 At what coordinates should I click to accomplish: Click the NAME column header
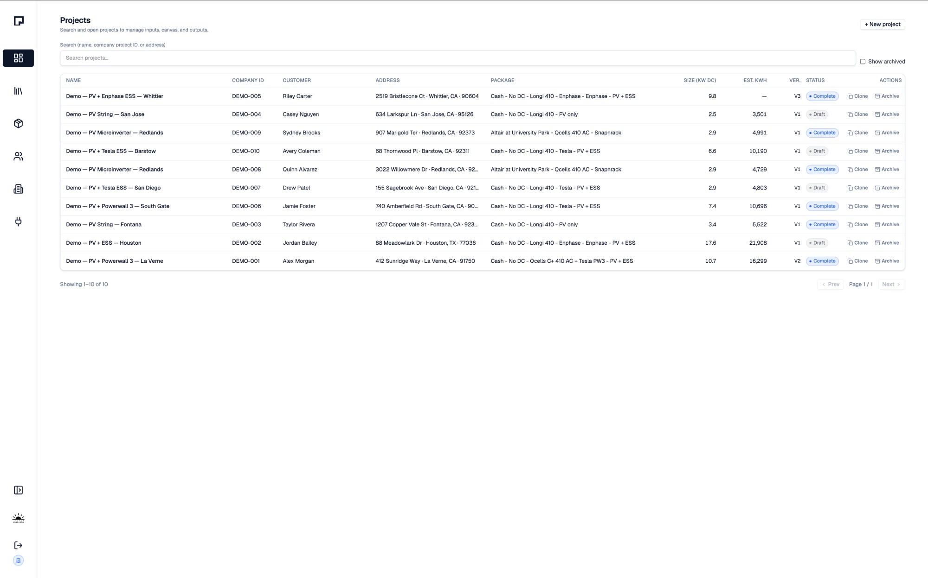tap(73, 80)
